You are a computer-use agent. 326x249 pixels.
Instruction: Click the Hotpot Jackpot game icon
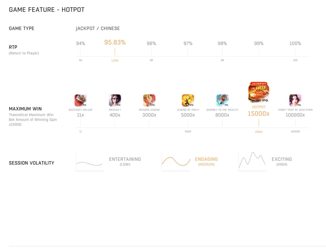click(259, 92)
